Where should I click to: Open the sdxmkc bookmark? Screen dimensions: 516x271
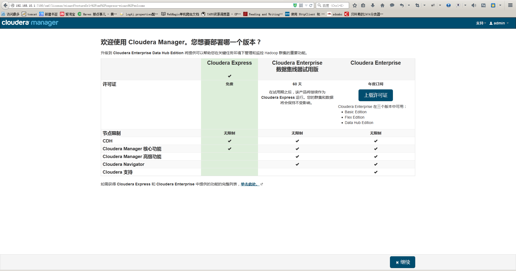coord(335,14)
